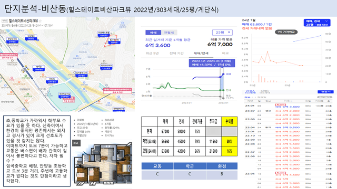Open the 84A floor plan image

click(103, 164)
